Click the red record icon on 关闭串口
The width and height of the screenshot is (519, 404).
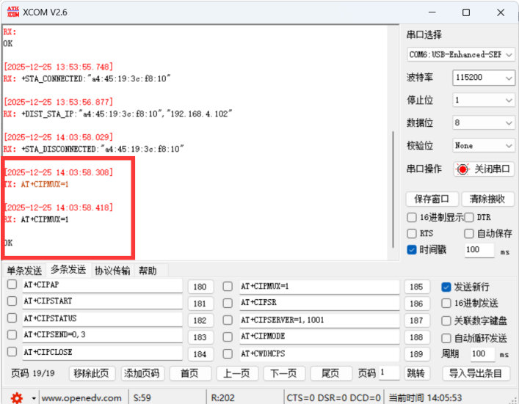(x=462, y=169)
